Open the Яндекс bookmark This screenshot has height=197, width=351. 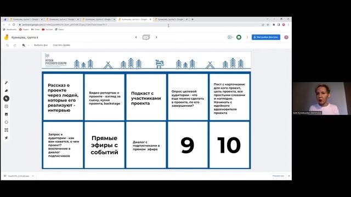24,30
